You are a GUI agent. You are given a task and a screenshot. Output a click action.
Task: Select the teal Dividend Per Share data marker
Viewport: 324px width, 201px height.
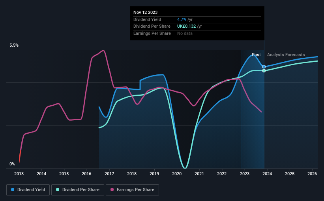pos(264,71)
